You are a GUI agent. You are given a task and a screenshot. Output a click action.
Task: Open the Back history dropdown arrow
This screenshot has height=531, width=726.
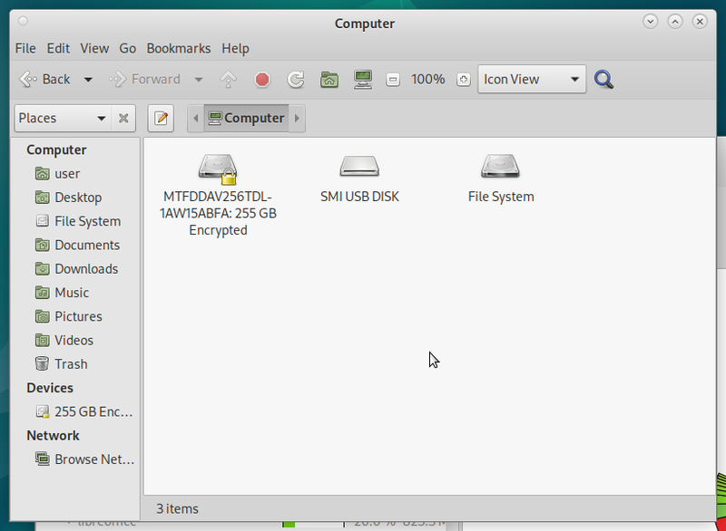88,79
